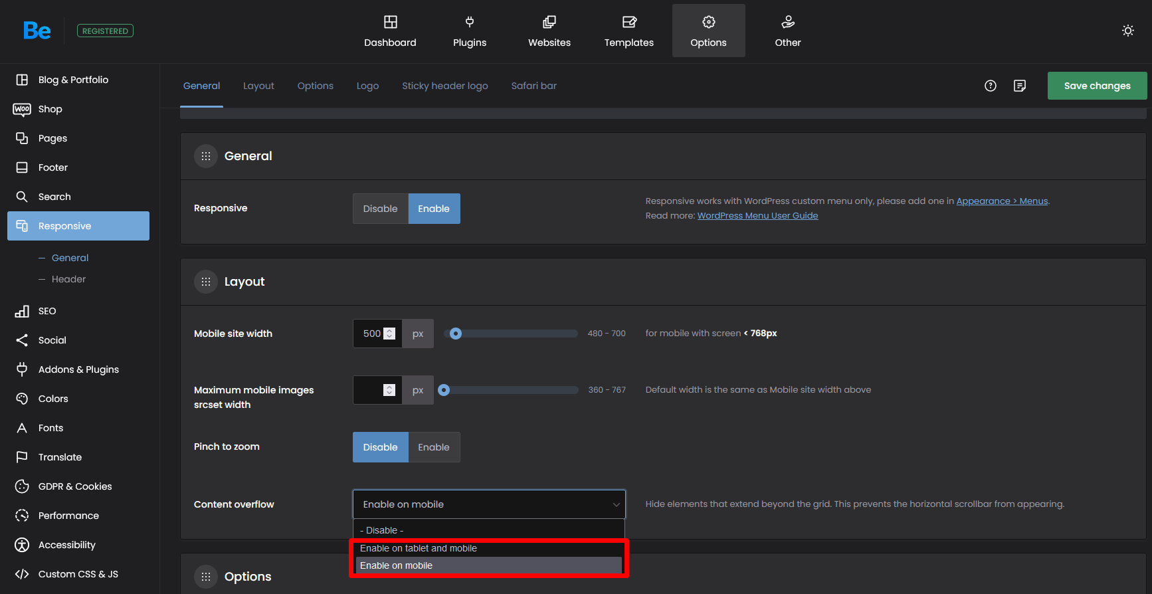Image resolution: width=1152 pixels, height=594 pixels.
Task: Click the Mobile site width input
Action: 377,334
